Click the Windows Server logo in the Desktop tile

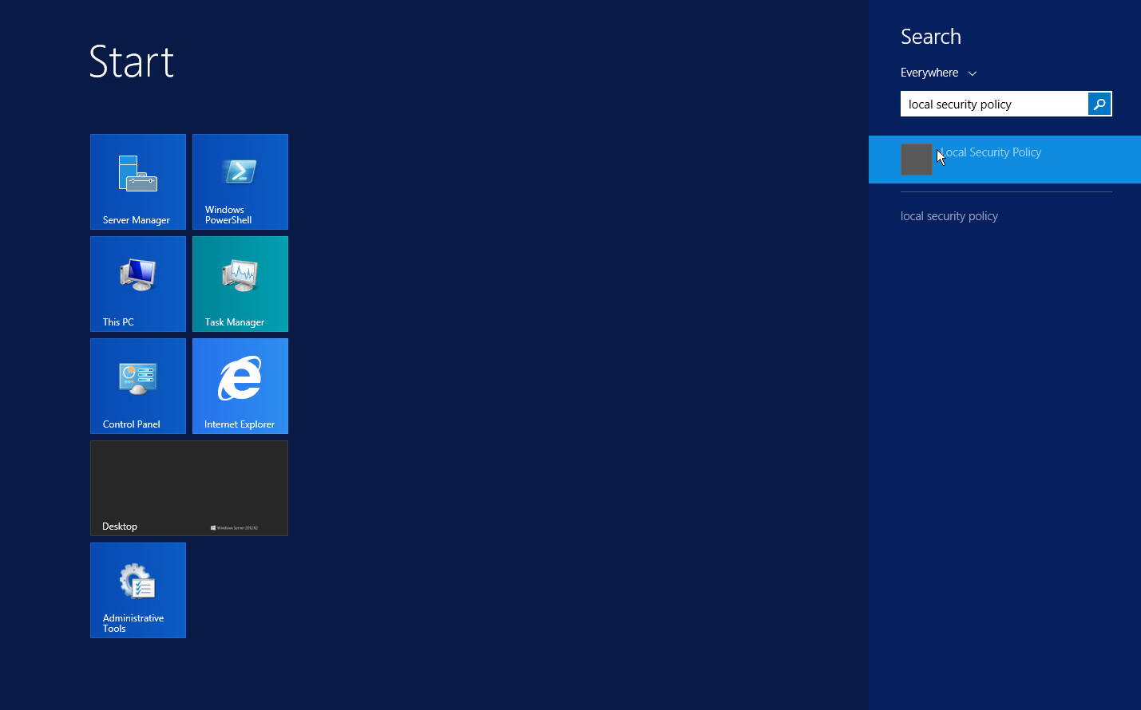234,527
